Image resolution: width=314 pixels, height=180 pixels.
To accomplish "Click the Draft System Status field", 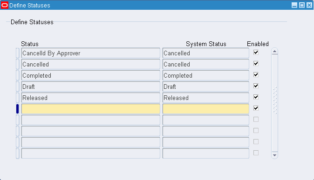I will (205, 87).
